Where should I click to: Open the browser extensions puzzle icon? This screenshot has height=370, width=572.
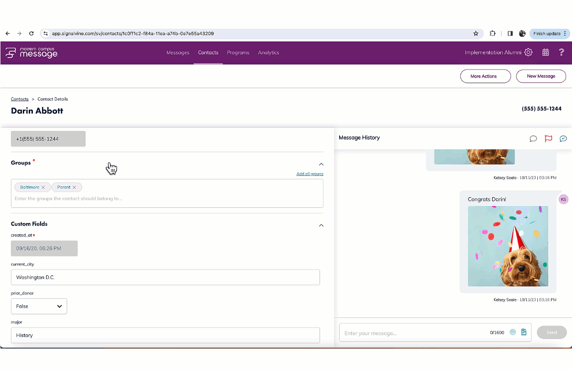(493, 33)
